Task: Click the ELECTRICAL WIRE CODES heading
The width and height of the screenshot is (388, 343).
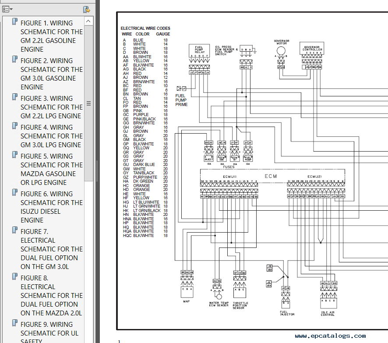Action: 145,28
